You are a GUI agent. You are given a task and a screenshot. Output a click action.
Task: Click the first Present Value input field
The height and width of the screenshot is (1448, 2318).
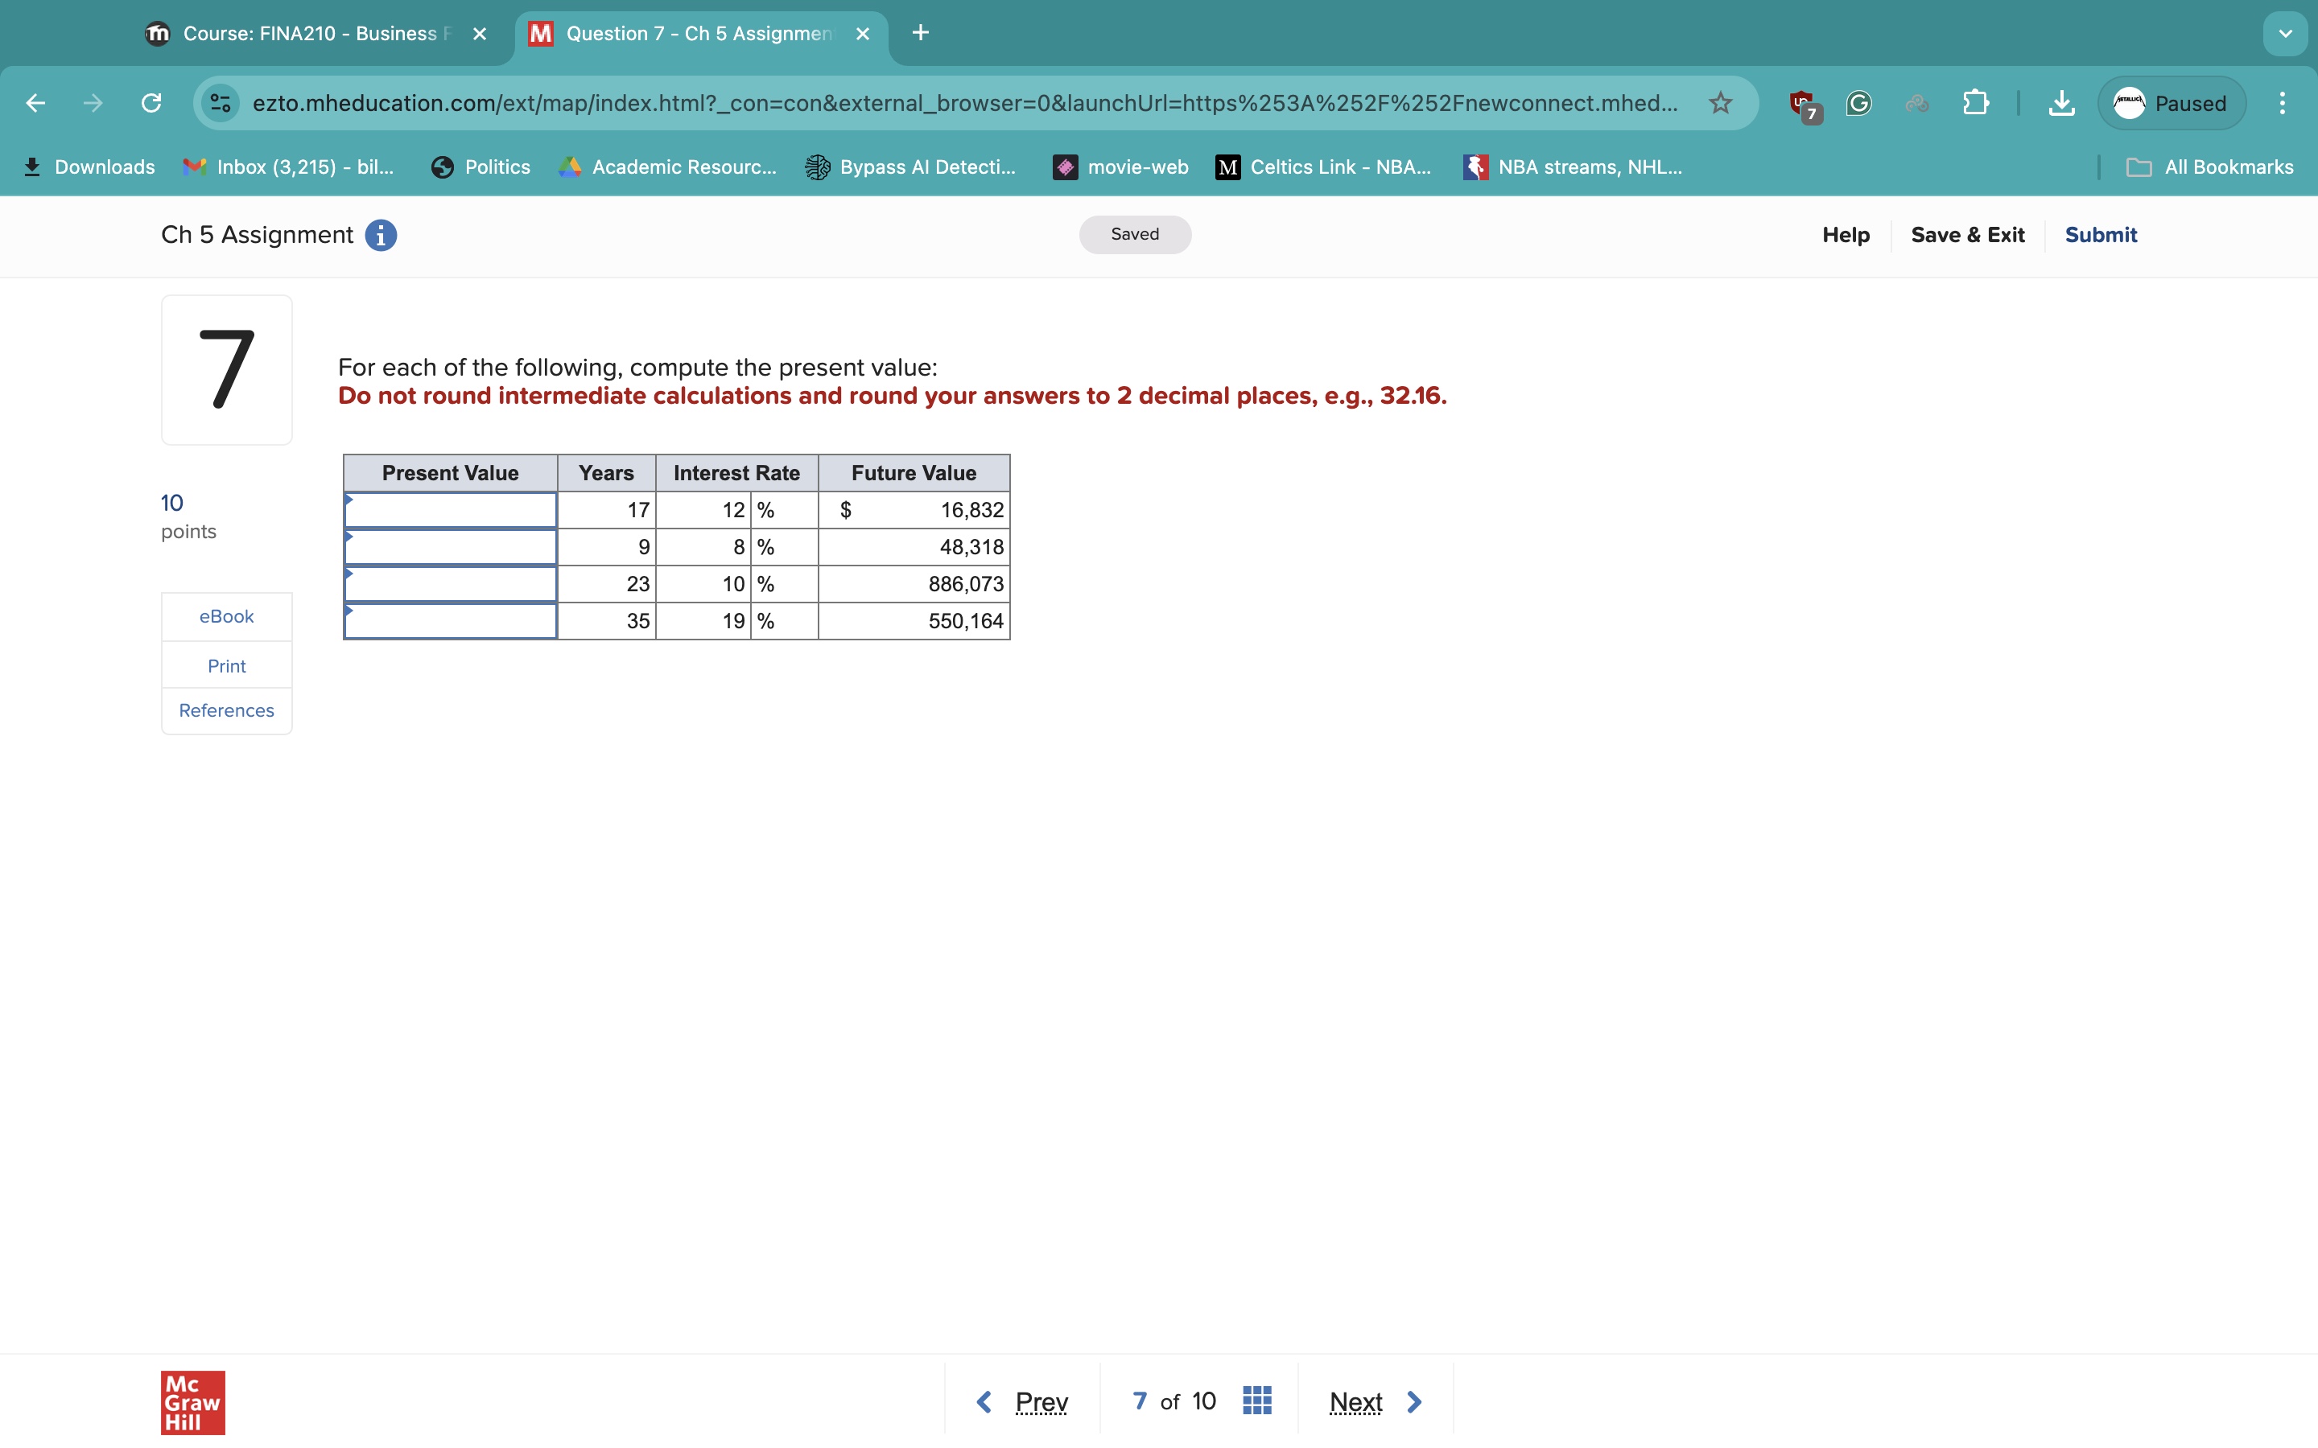click(x=450, y=508)
